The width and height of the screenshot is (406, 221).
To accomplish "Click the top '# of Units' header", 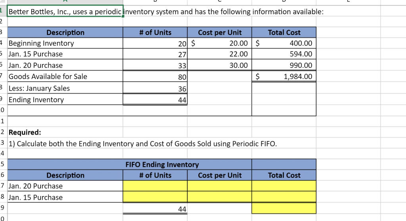I will 155,32.
